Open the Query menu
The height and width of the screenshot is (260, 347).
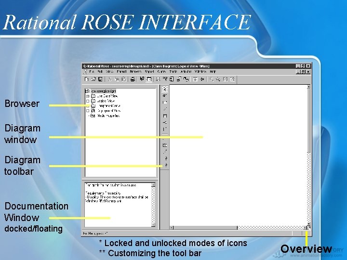161,72
